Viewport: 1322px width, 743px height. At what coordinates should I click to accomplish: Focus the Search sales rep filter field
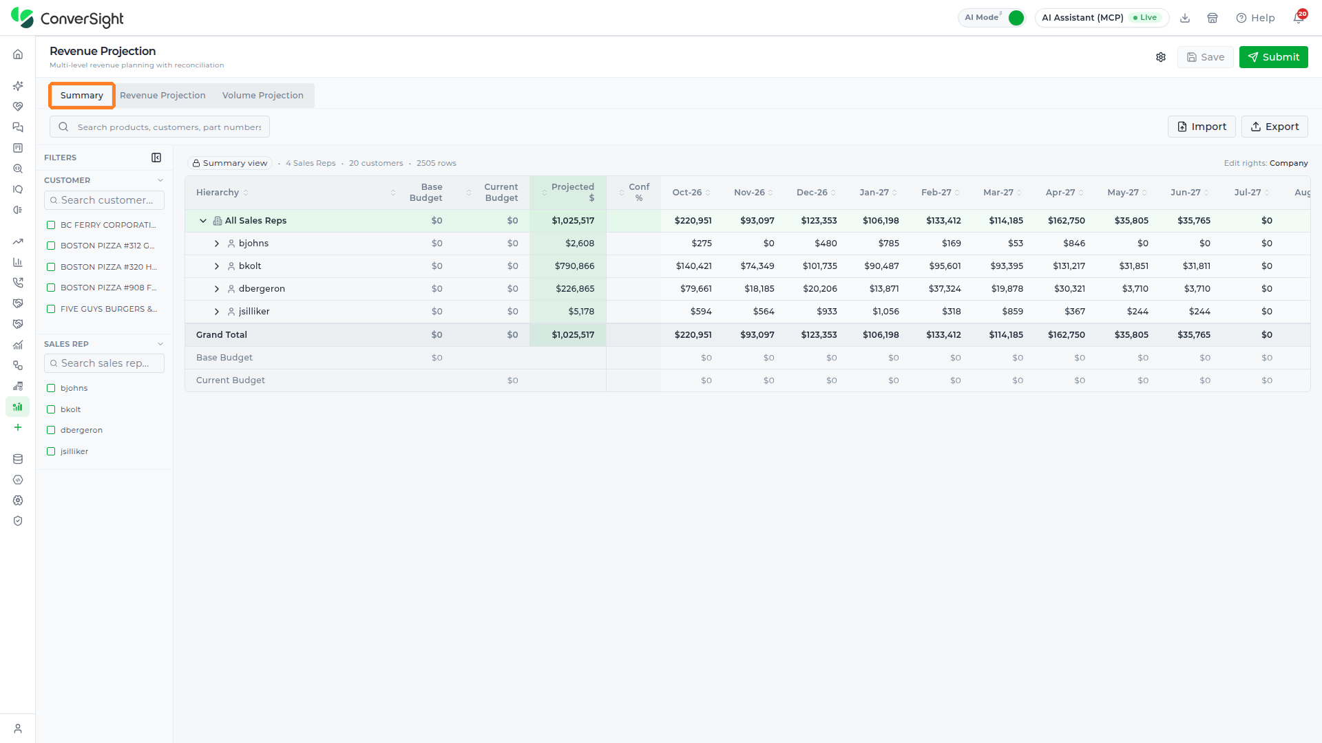pyautogui.click(x=104, y=363)
